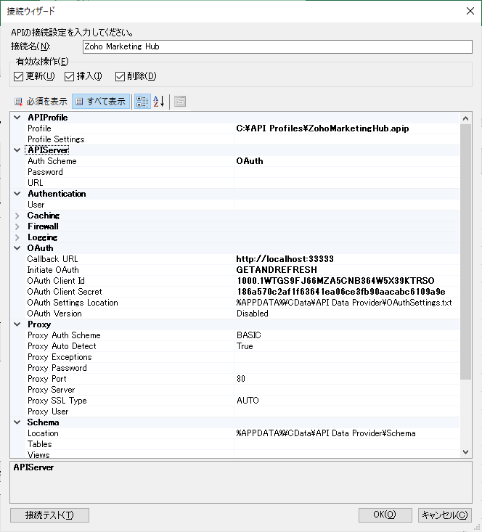482x532 pixels.
Task: Select the すべて表示 show-all button
Action: (x=101, y=102)
